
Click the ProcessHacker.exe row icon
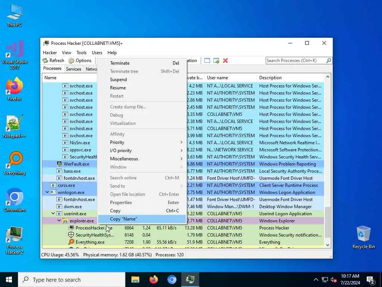(71, 228)
